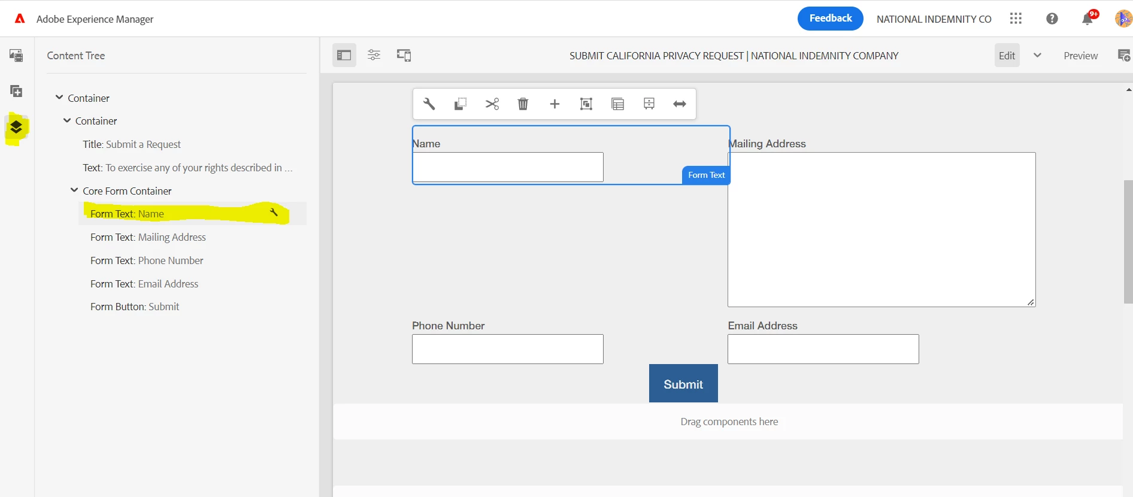Viewport: 1133px width, 497px height.
Task: Open notifications bell icon
Action: pyautogui.click(x=1088, y=19)
